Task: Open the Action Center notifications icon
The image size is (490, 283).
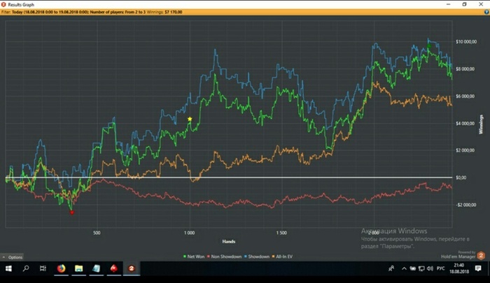Action: (x=478, y=268)
